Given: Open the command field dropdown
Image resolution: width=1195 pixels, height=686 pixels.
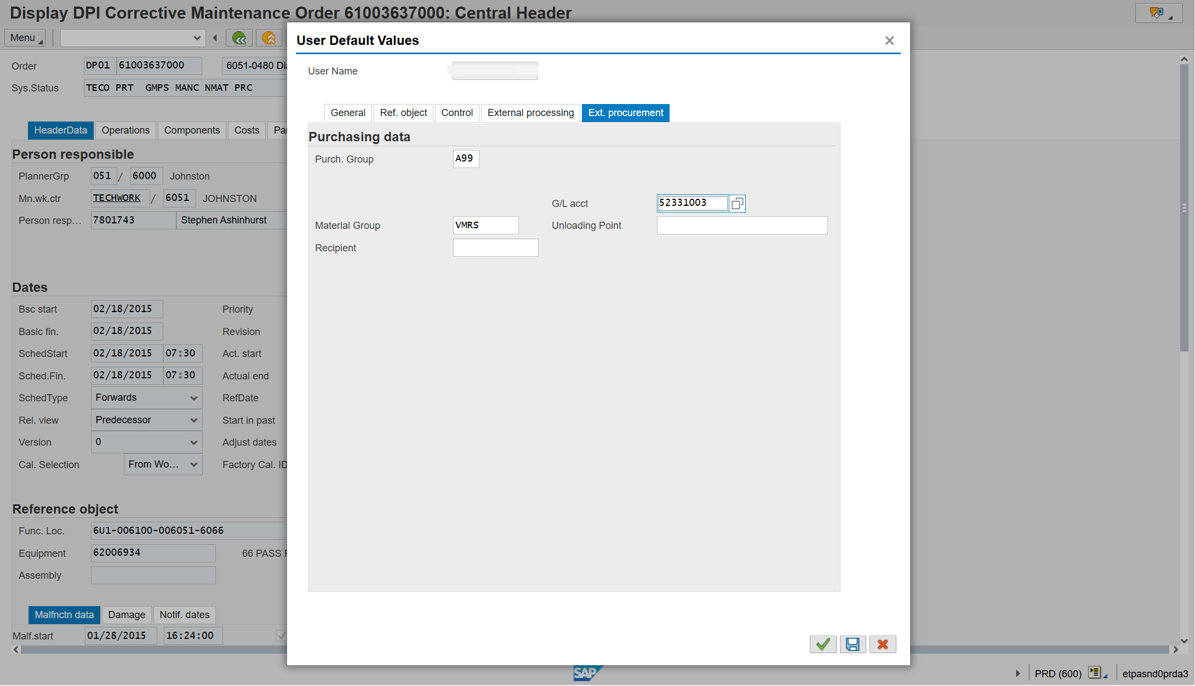Looking at the screenshot, I should (197, 38).
